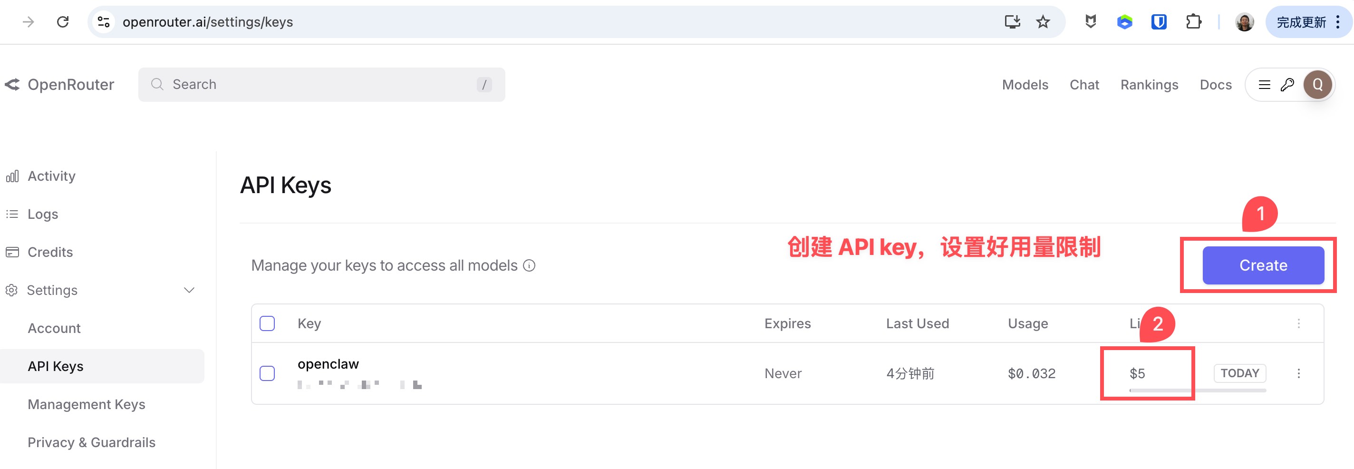Open the table header three-dot menu
This screenshot has width=1354, height=469.
point(1298,323)
